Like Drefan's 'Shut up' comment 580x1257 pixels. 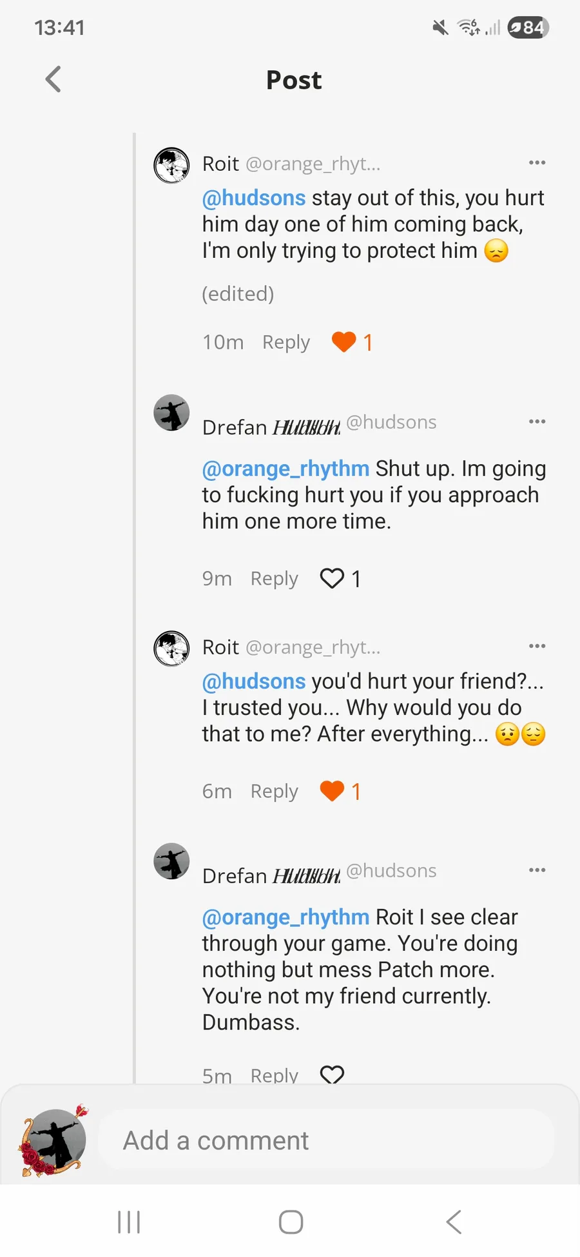pyautogui.click(x=332, y=579)
